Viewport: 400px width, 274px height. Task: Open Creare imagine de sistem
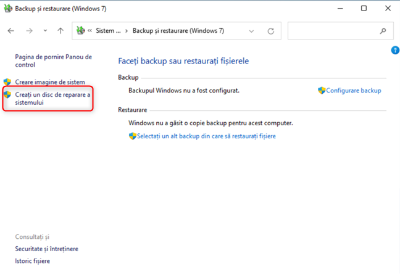point(50,82)
